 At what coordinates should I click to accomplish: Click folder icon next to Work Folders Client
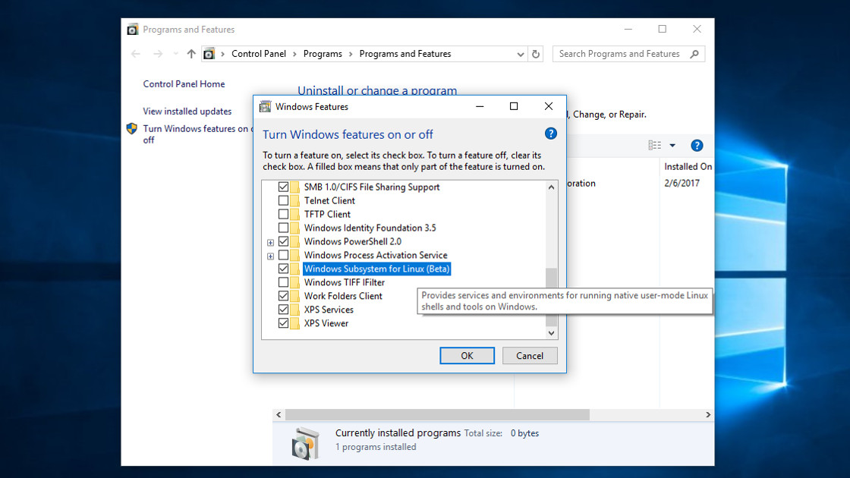(x=295, y=296)
